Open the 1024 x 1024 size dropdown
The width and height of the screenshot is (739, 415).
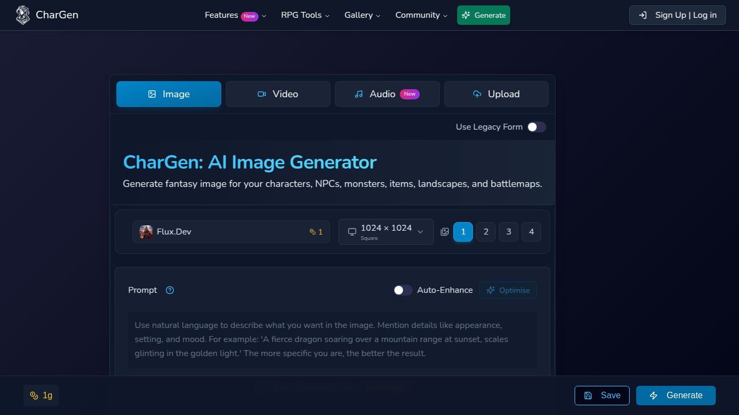(x=386, y=231)
